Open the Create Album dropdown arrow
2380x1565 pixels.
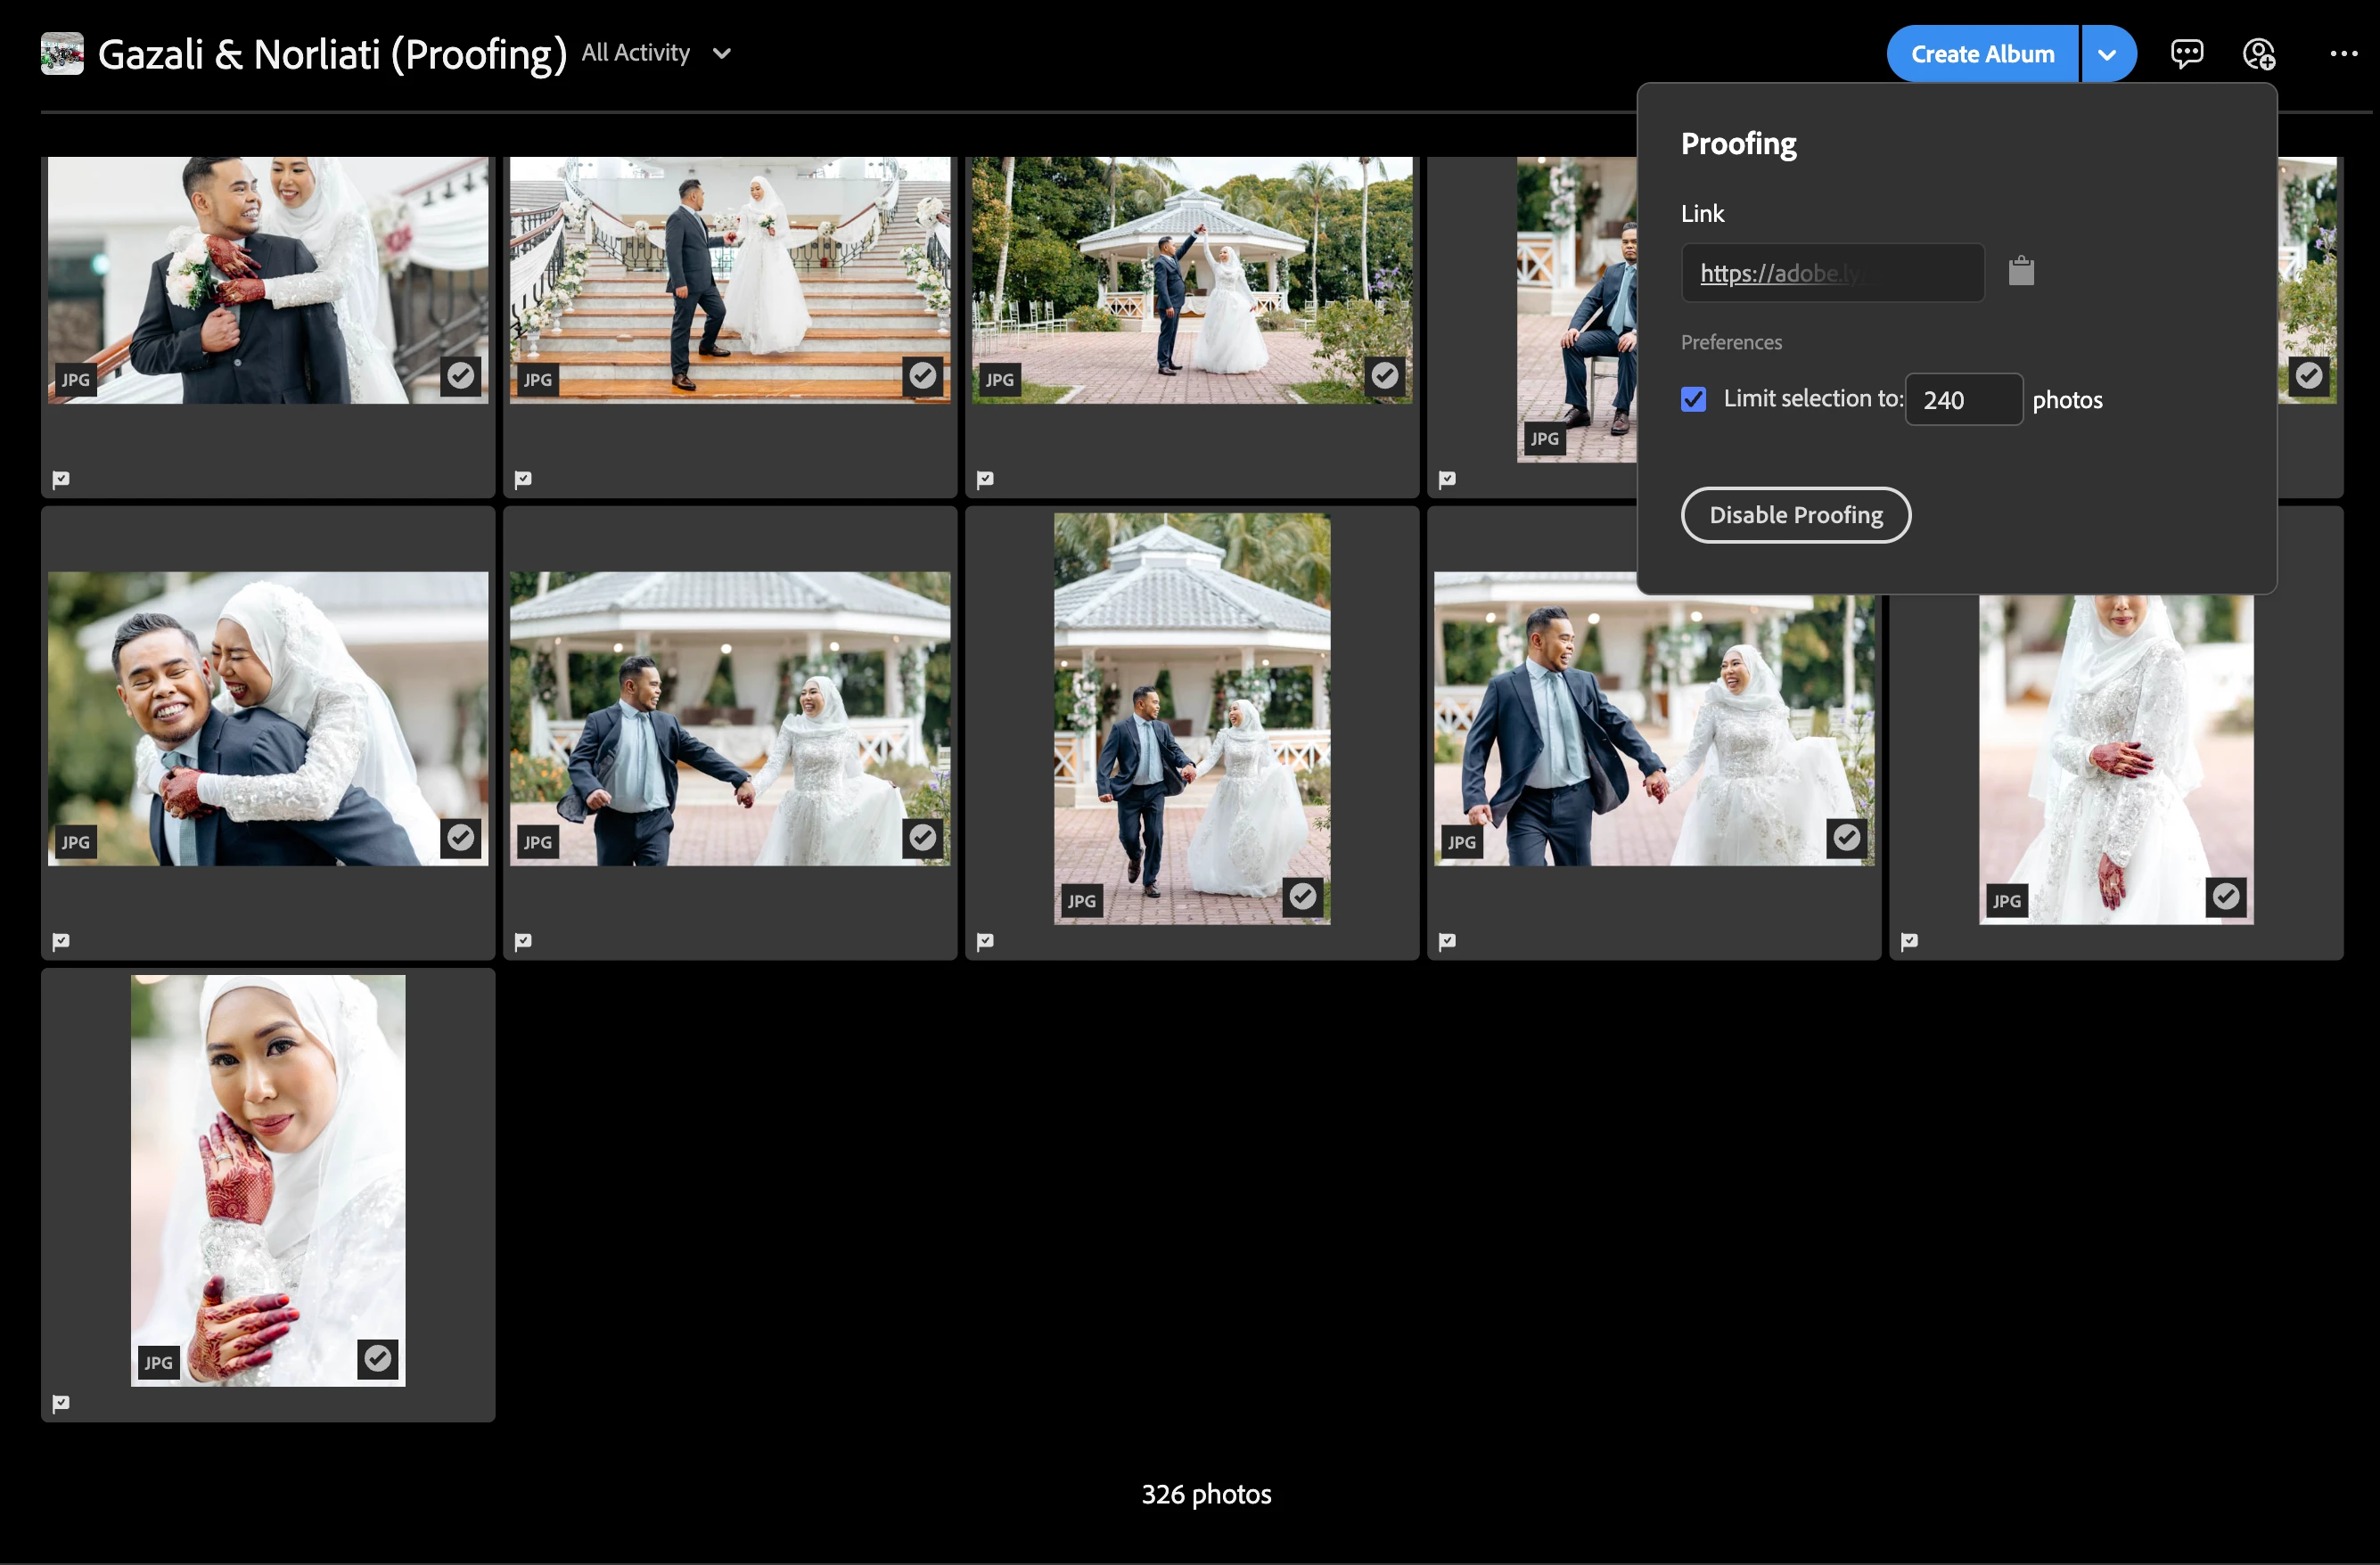pyautogui.click(x=2107, y=54)
